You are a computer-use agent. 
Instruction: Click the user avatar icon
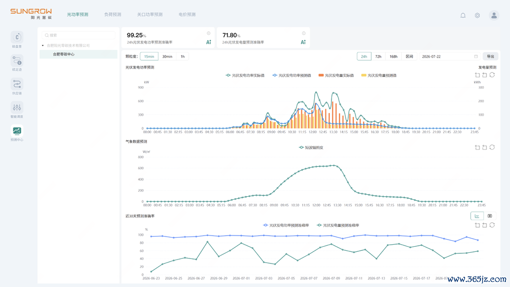[494, 15]
